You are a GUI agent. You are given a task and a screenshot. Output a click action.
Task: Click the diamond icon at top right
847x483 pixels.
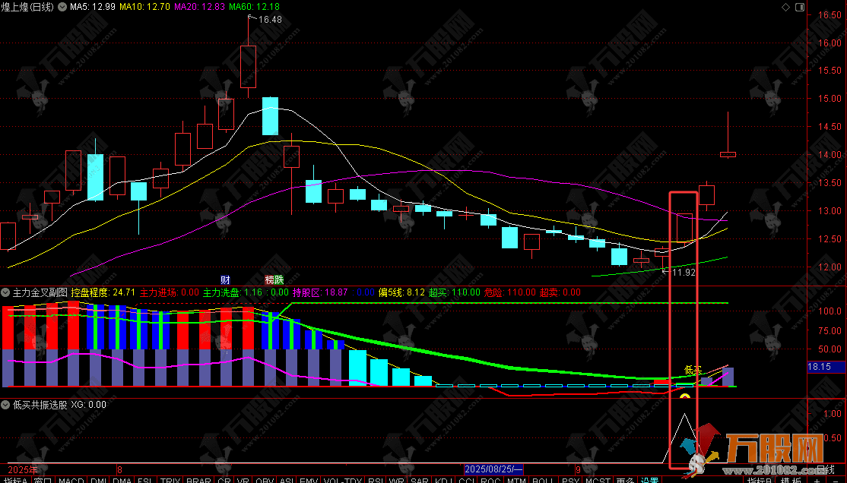click(x=786, y=7)
